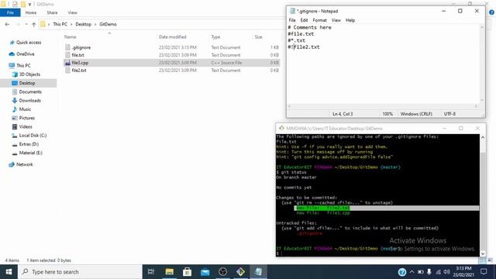
Task: Click Git Bash scrollbar down arrow
Action: (x=482, y=253)
